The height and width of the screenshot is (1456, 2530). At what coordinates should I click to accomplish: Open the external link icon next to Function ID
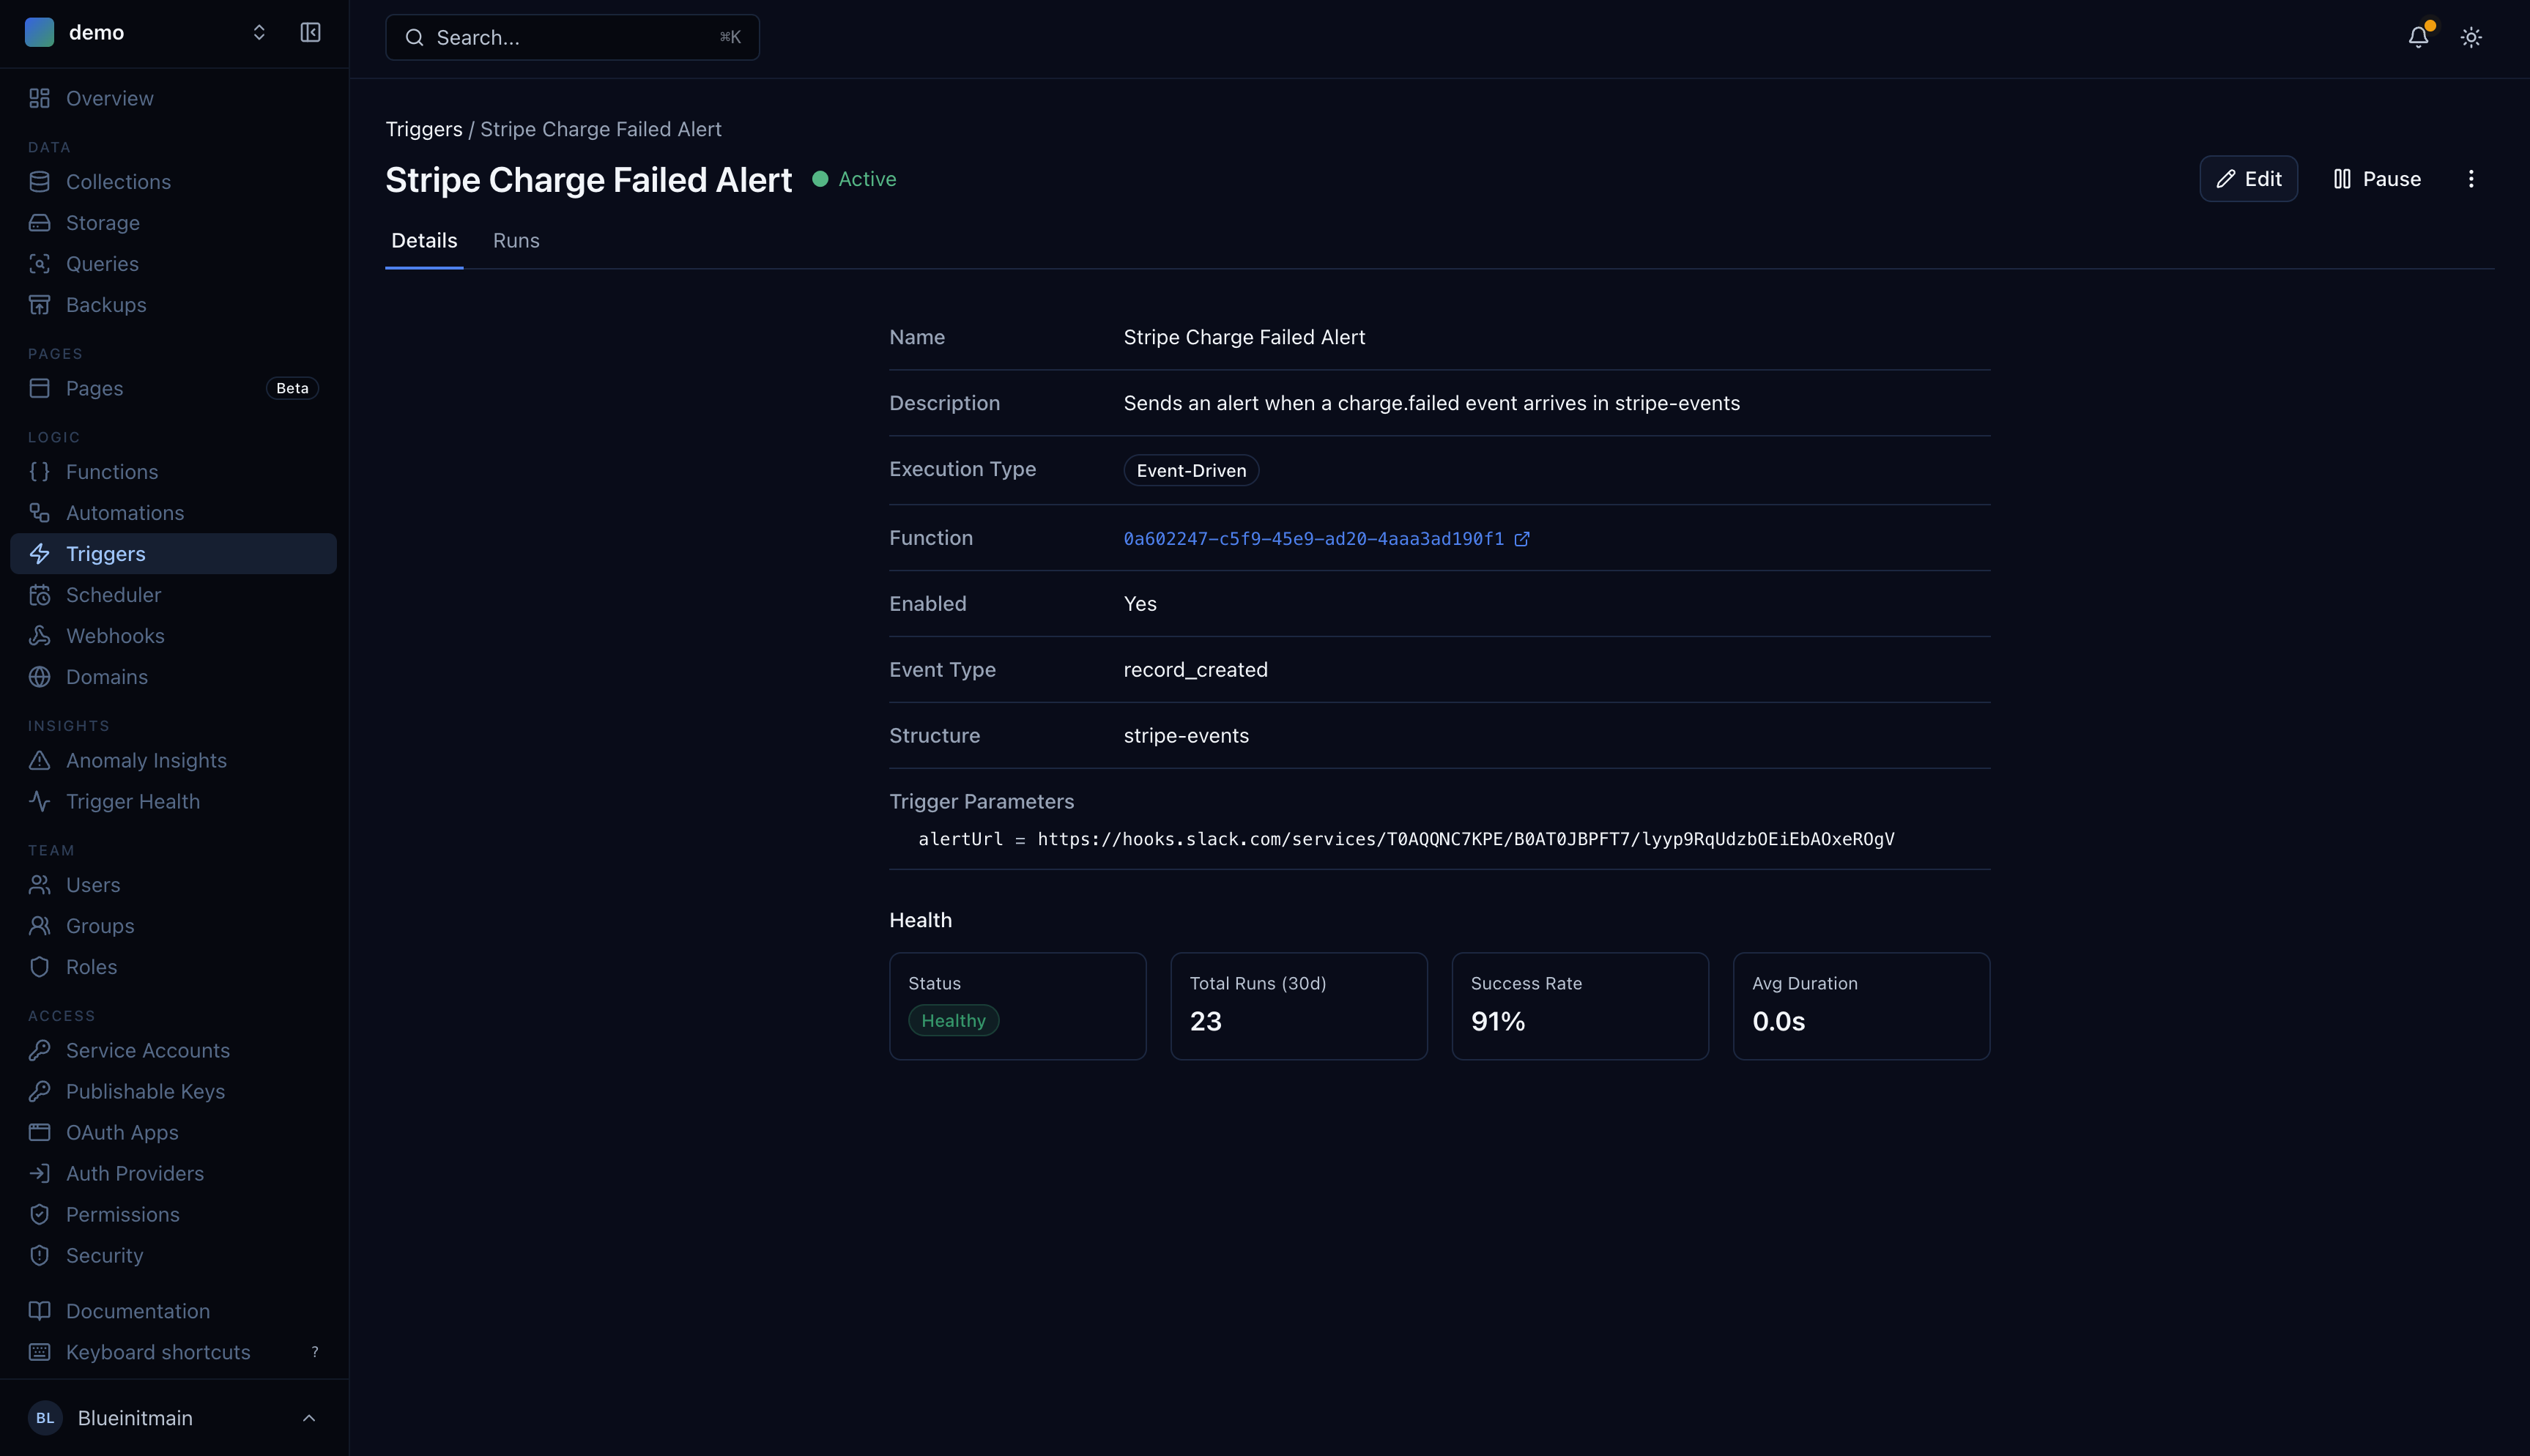click(x=1522, y=538)
